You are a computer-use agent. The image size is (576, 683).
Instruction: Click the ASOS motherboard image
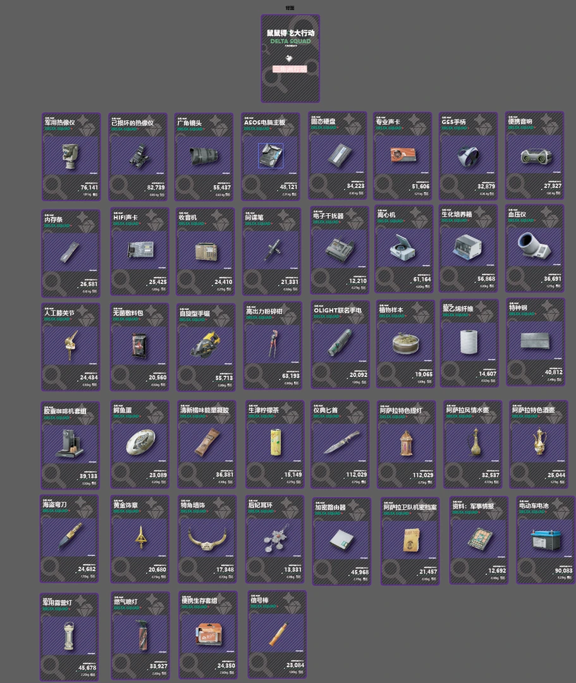coord(271,156)
